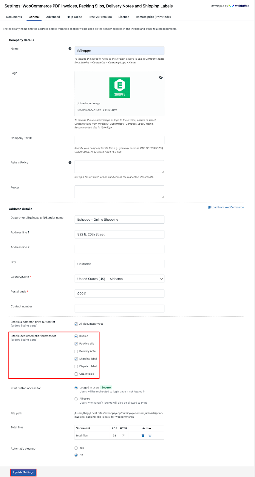Uncheck the Invoice print button checkbox

point(76,336)
